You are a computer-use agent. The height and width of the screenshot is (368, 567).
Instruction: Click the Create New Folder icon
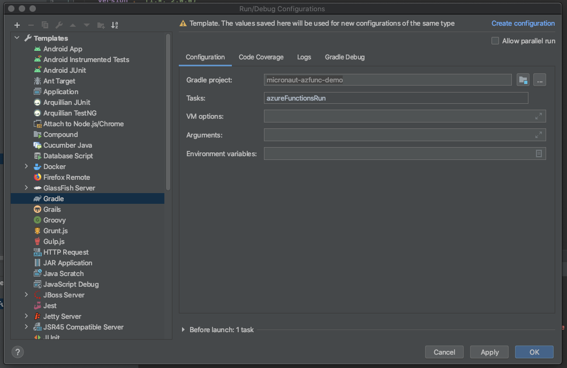101,25
